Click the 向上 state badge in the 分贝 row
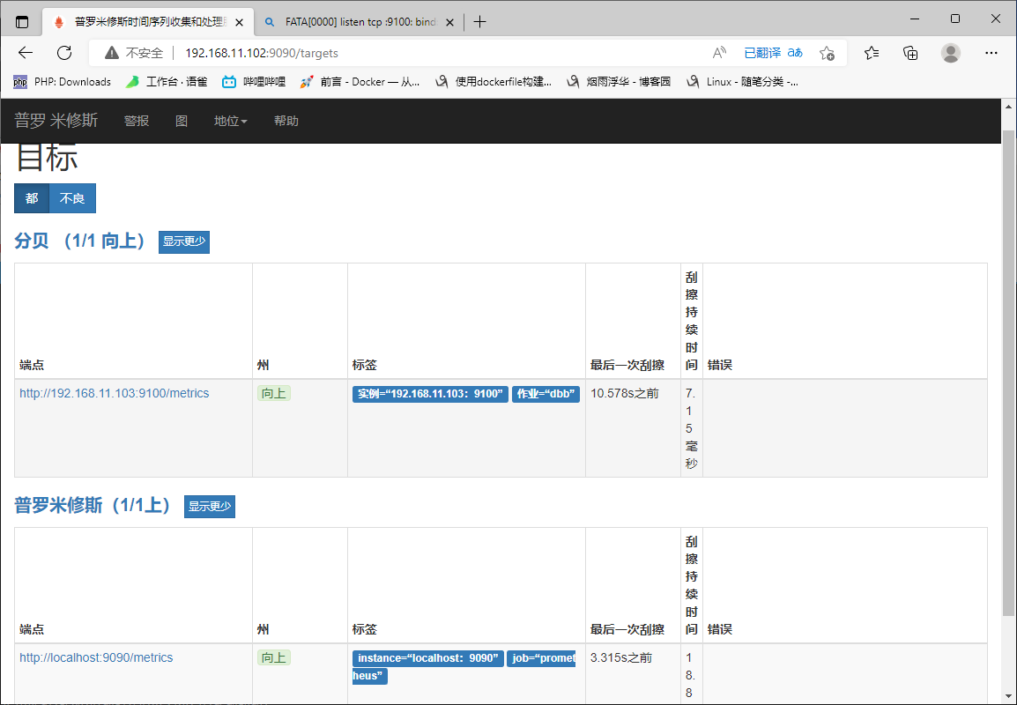Viewport: 1017px width, 705px height. (x=274, y=393)
